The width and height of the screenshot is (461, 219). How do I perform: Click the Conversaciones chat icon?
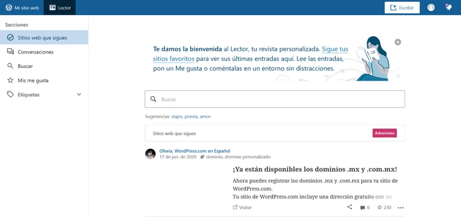pos(10,52)
